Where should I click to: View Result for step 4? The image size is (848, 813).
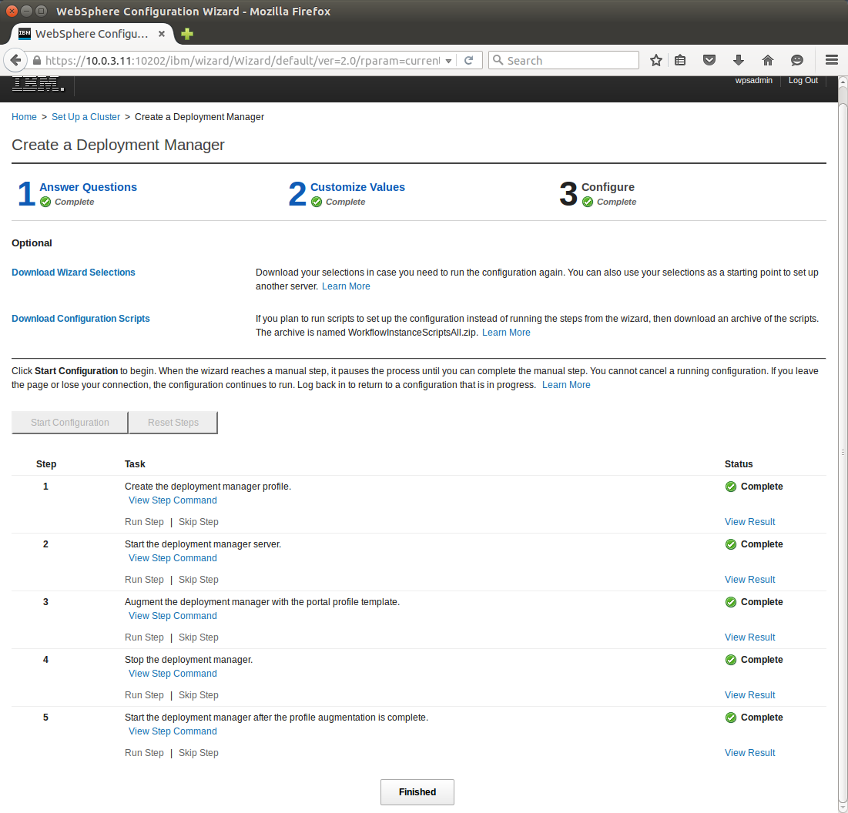[749, 695]
